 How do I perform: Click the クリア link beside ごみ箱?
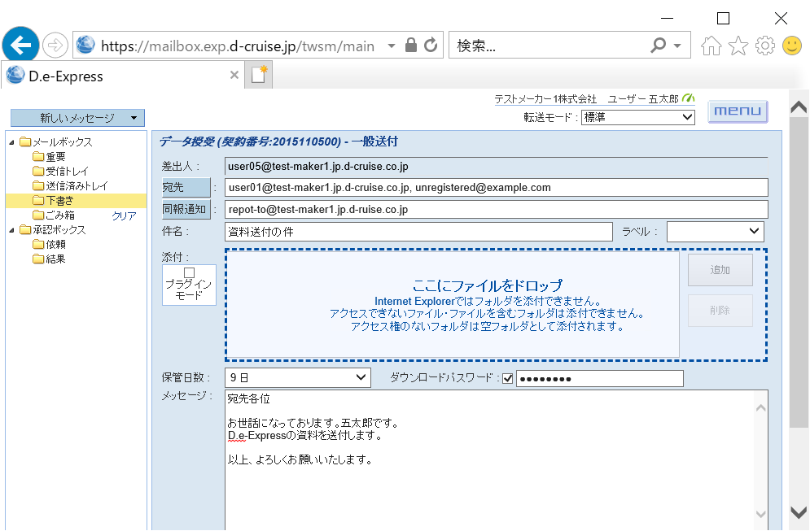pos(124,215)
